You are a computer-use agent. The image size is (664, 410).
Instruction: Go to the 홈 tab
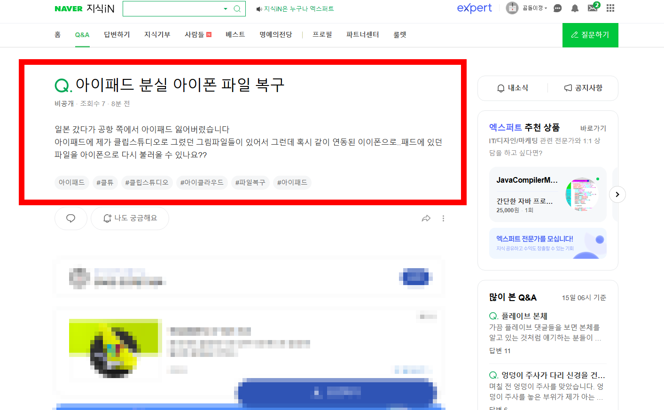click(x=58, y=35)
